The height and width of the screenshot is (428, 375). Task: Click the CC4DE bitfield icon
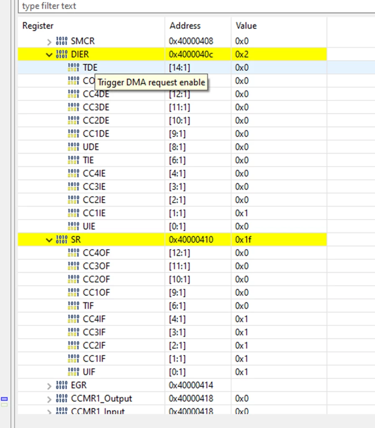[74, 94]
